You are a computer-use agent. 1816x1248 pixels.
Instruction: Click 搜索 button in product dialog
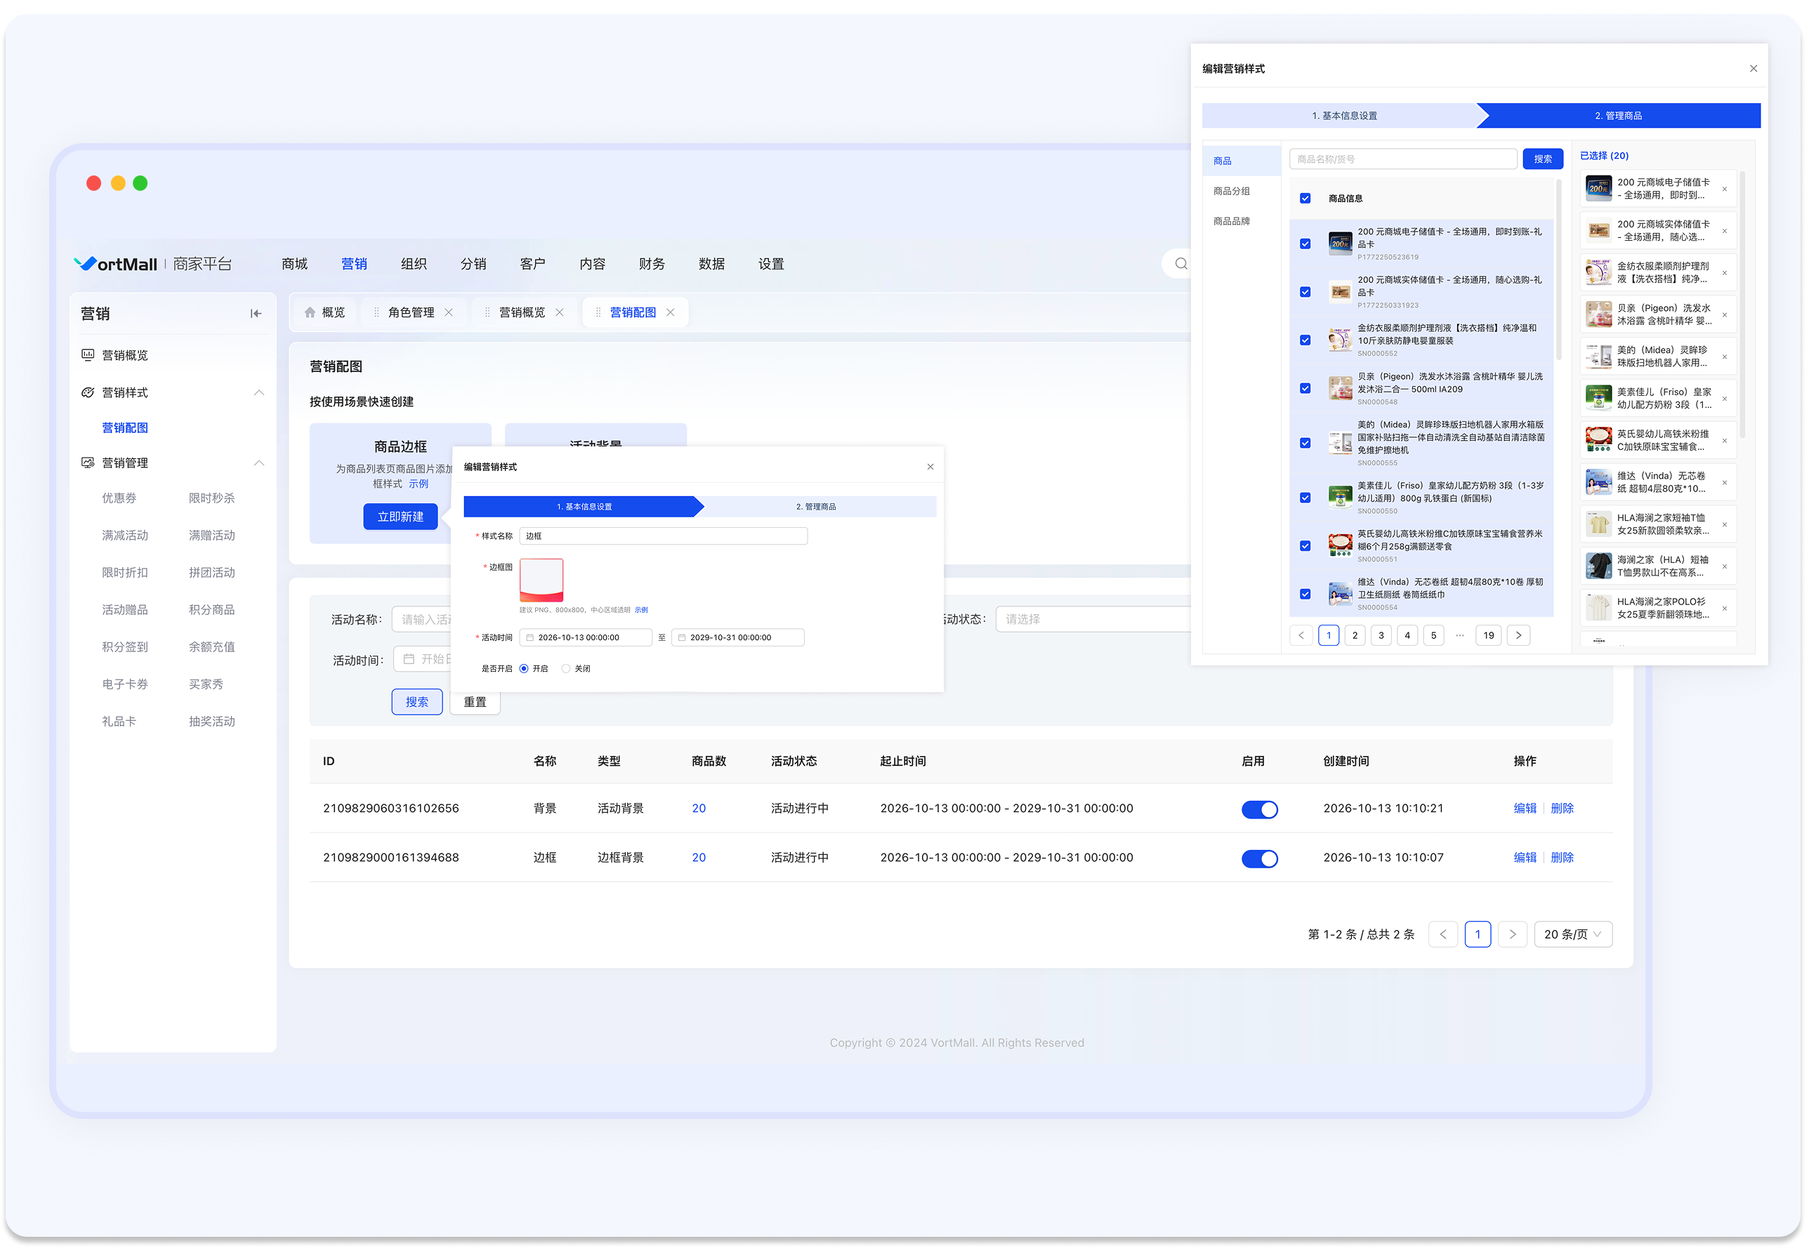(x=1543, y=159)
